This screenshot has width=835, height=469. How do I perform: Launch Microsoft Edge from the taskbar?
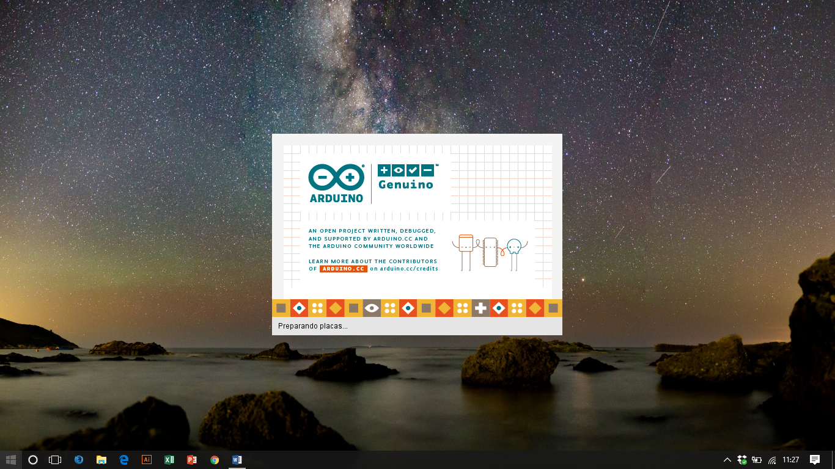click(124, 460)
